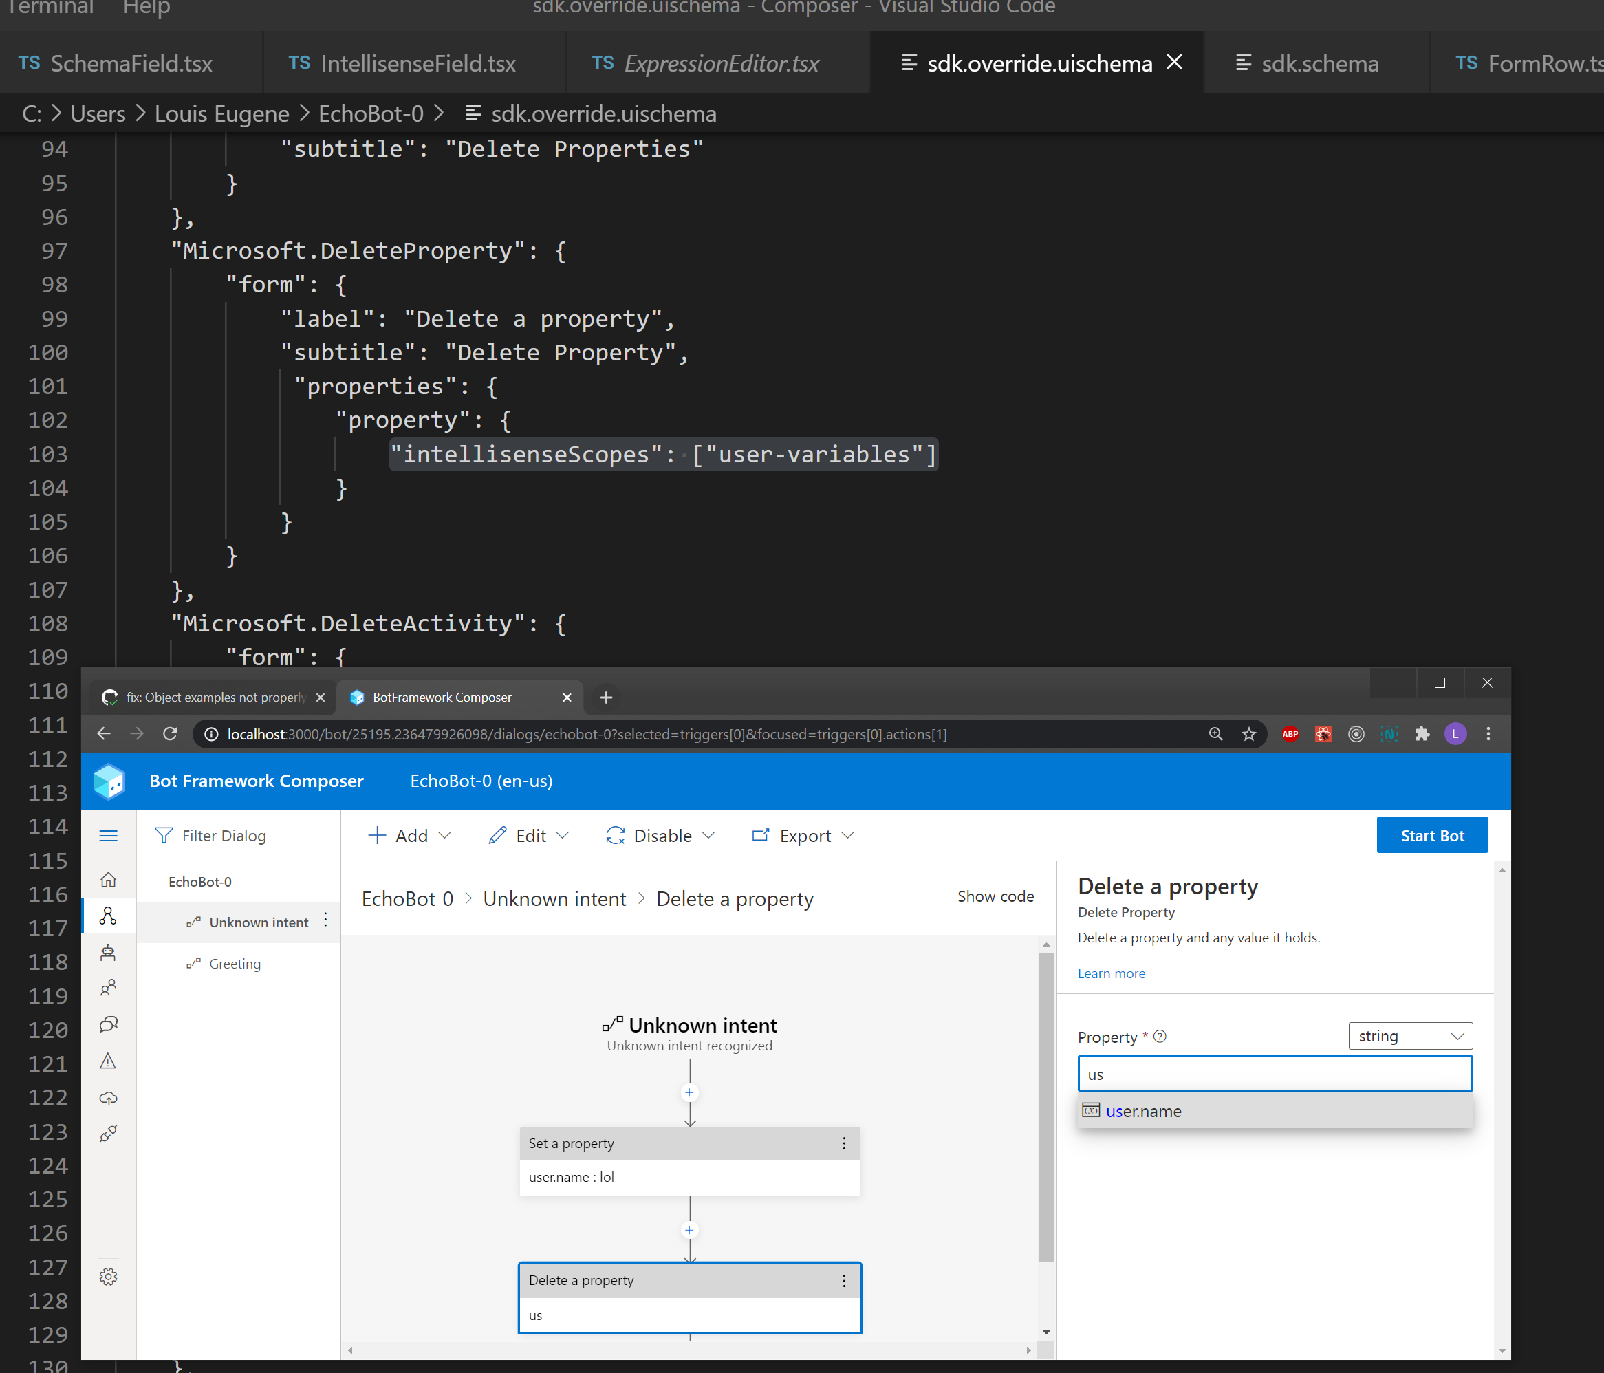
Task: Switch to the IntellisenseField.tsx tab
Action: [402, 63]
